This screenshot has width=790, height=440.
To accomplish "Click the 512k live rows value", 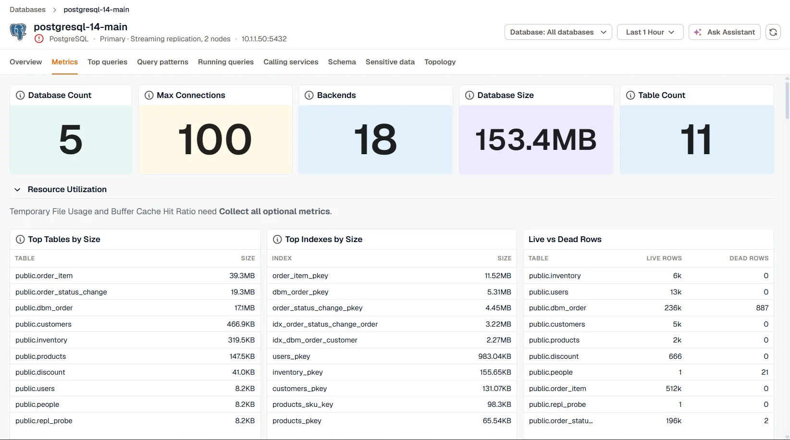I will (674, 389).
